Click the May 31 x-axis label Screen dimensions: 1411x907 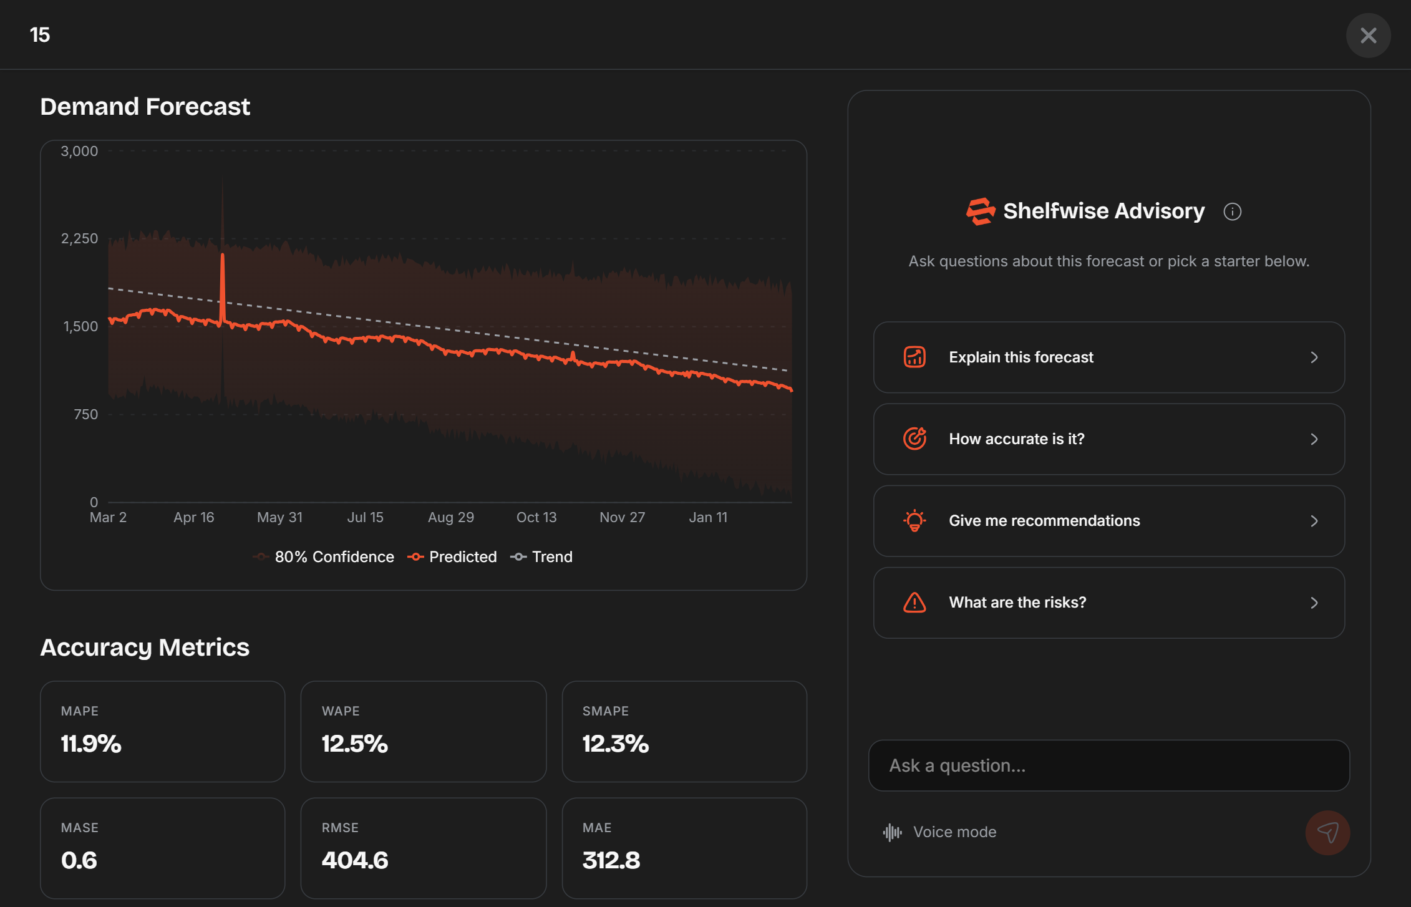[279, 517]
